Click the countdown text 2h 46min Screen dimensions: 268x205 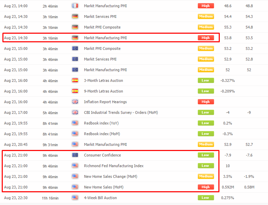pos(50,6)
